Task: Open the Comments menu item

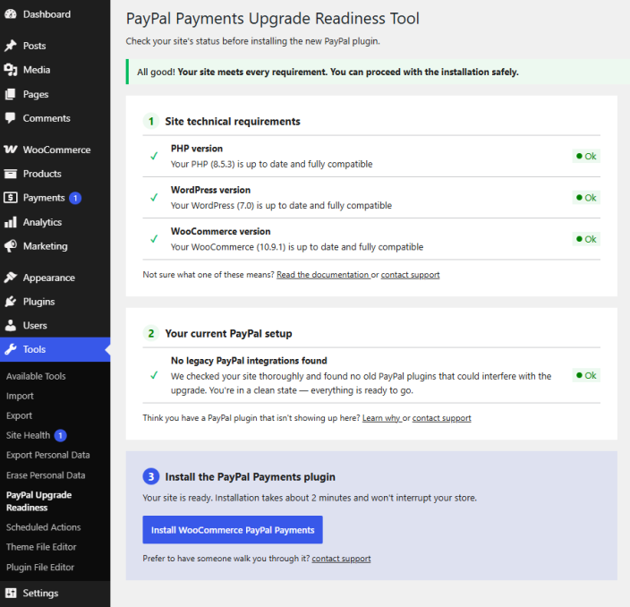Action: pyautogui.click(x=55, y=118)
